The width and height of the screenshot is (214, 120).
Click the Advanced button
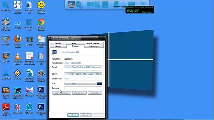click(x=95, y=93)
